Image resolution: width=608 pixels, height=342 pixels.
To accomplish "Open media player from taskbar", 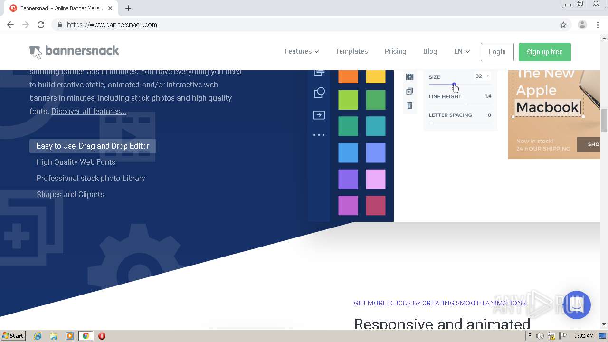I will pyautogui.click(x=70, y=336).
